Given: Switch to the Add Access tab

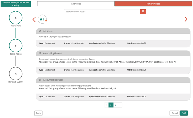Looking at the screenshot, I should coord(76,4).
